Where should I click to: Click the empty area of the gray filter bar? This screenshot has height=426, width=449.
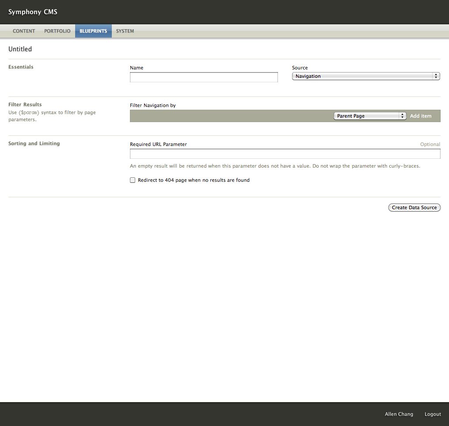(230, 116)
